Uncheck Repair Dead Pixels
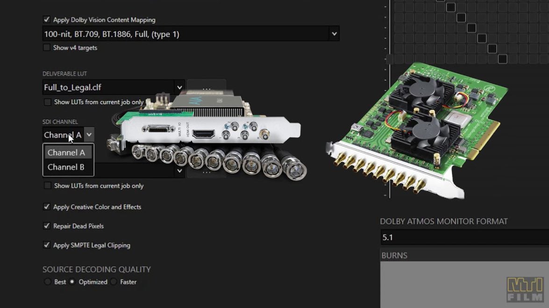This screenshot has height=308, width=549. (x=47, y=226)
